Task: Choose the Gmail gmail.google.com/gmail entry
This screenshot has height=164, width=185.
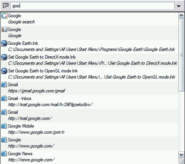Action: pos(89,88)
